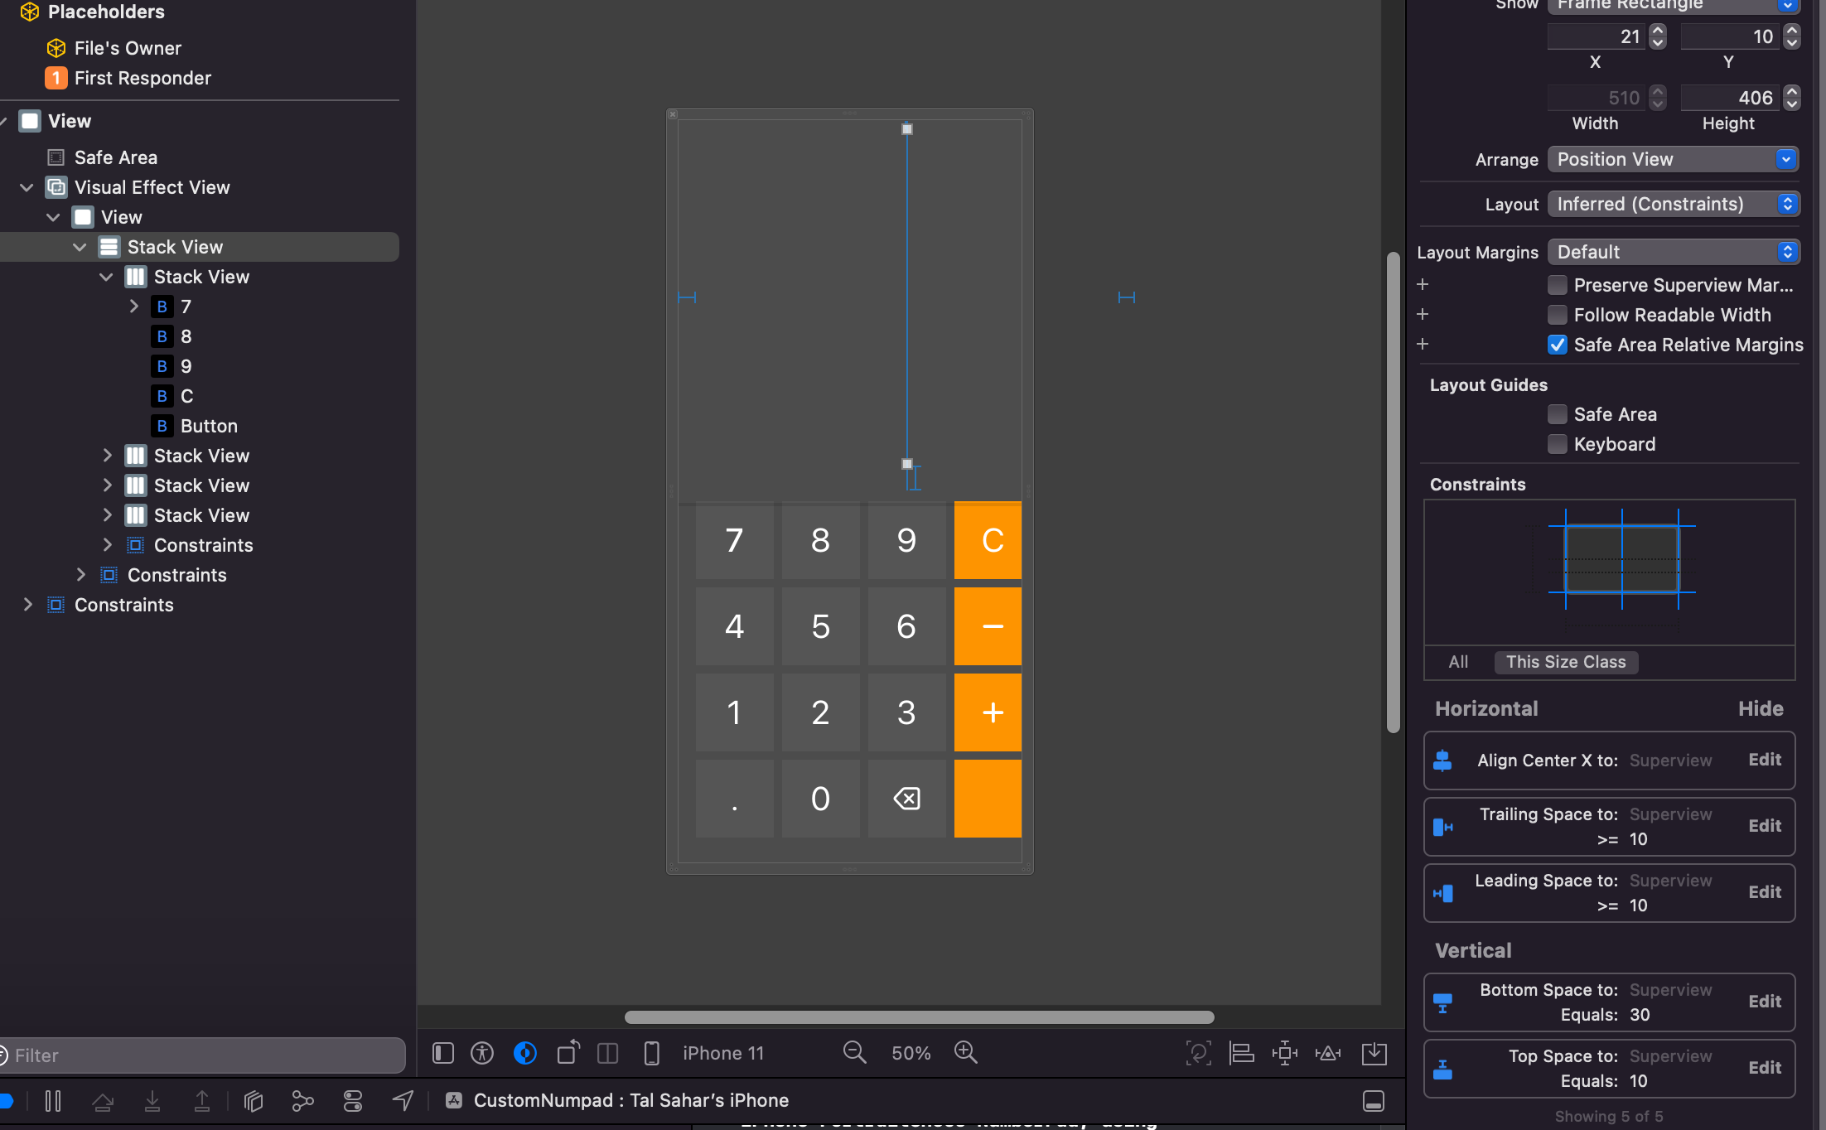Edit the Trailing Space constraint
Viewport: 1826px width, 1130px height.
1765,826
